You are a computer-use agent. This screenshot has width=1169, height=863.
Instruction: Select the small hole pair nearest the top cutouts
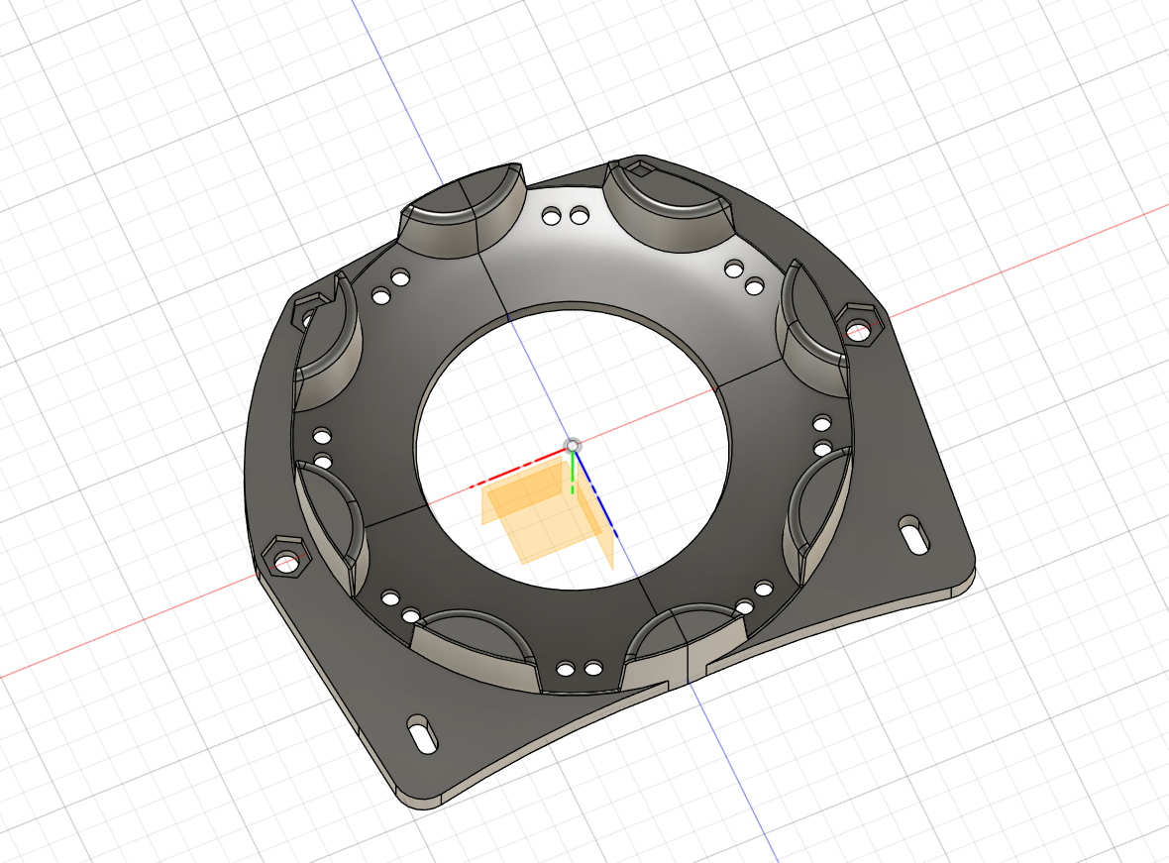565,216
